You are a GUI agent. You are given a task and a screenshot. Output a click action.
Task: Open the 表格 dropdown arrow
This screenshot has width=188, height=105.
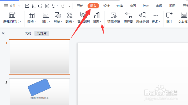point(35,22)
